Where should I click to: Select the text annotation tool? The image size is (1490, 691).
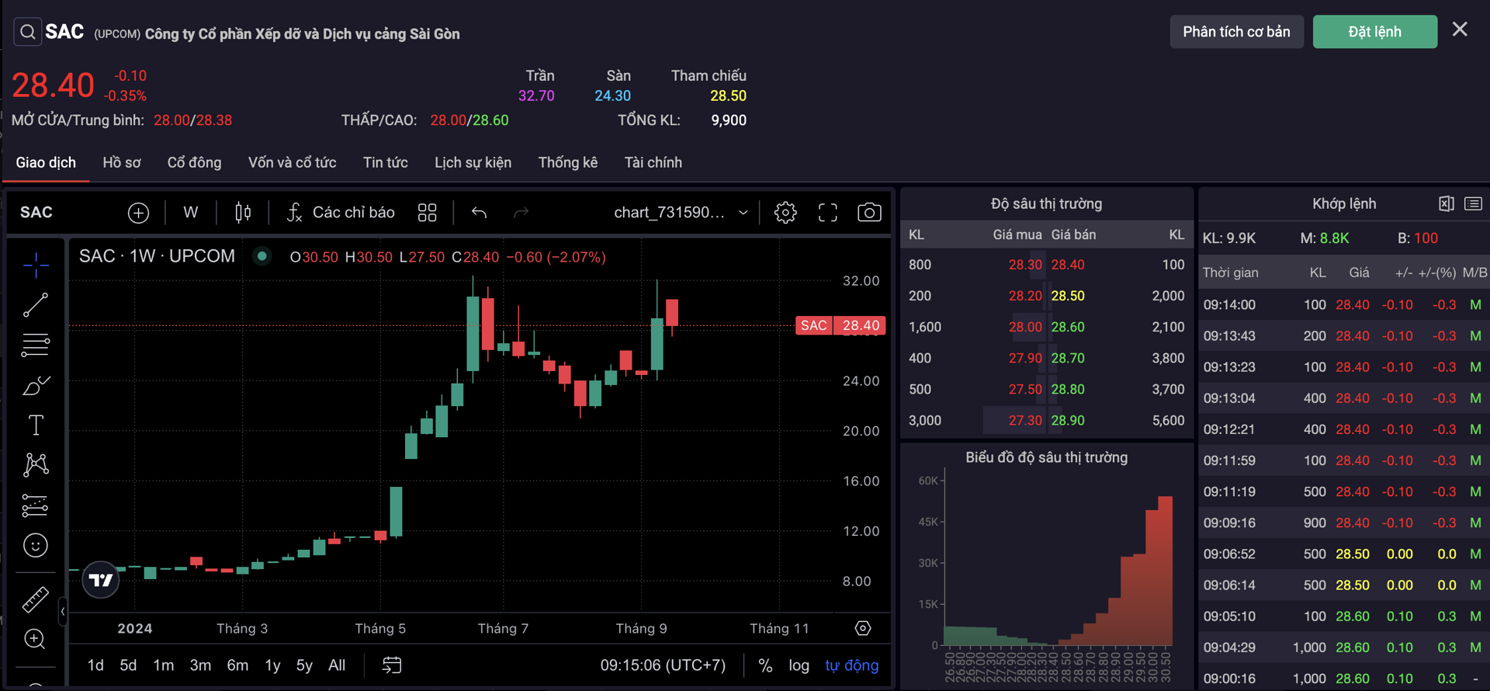coord(36,425)
